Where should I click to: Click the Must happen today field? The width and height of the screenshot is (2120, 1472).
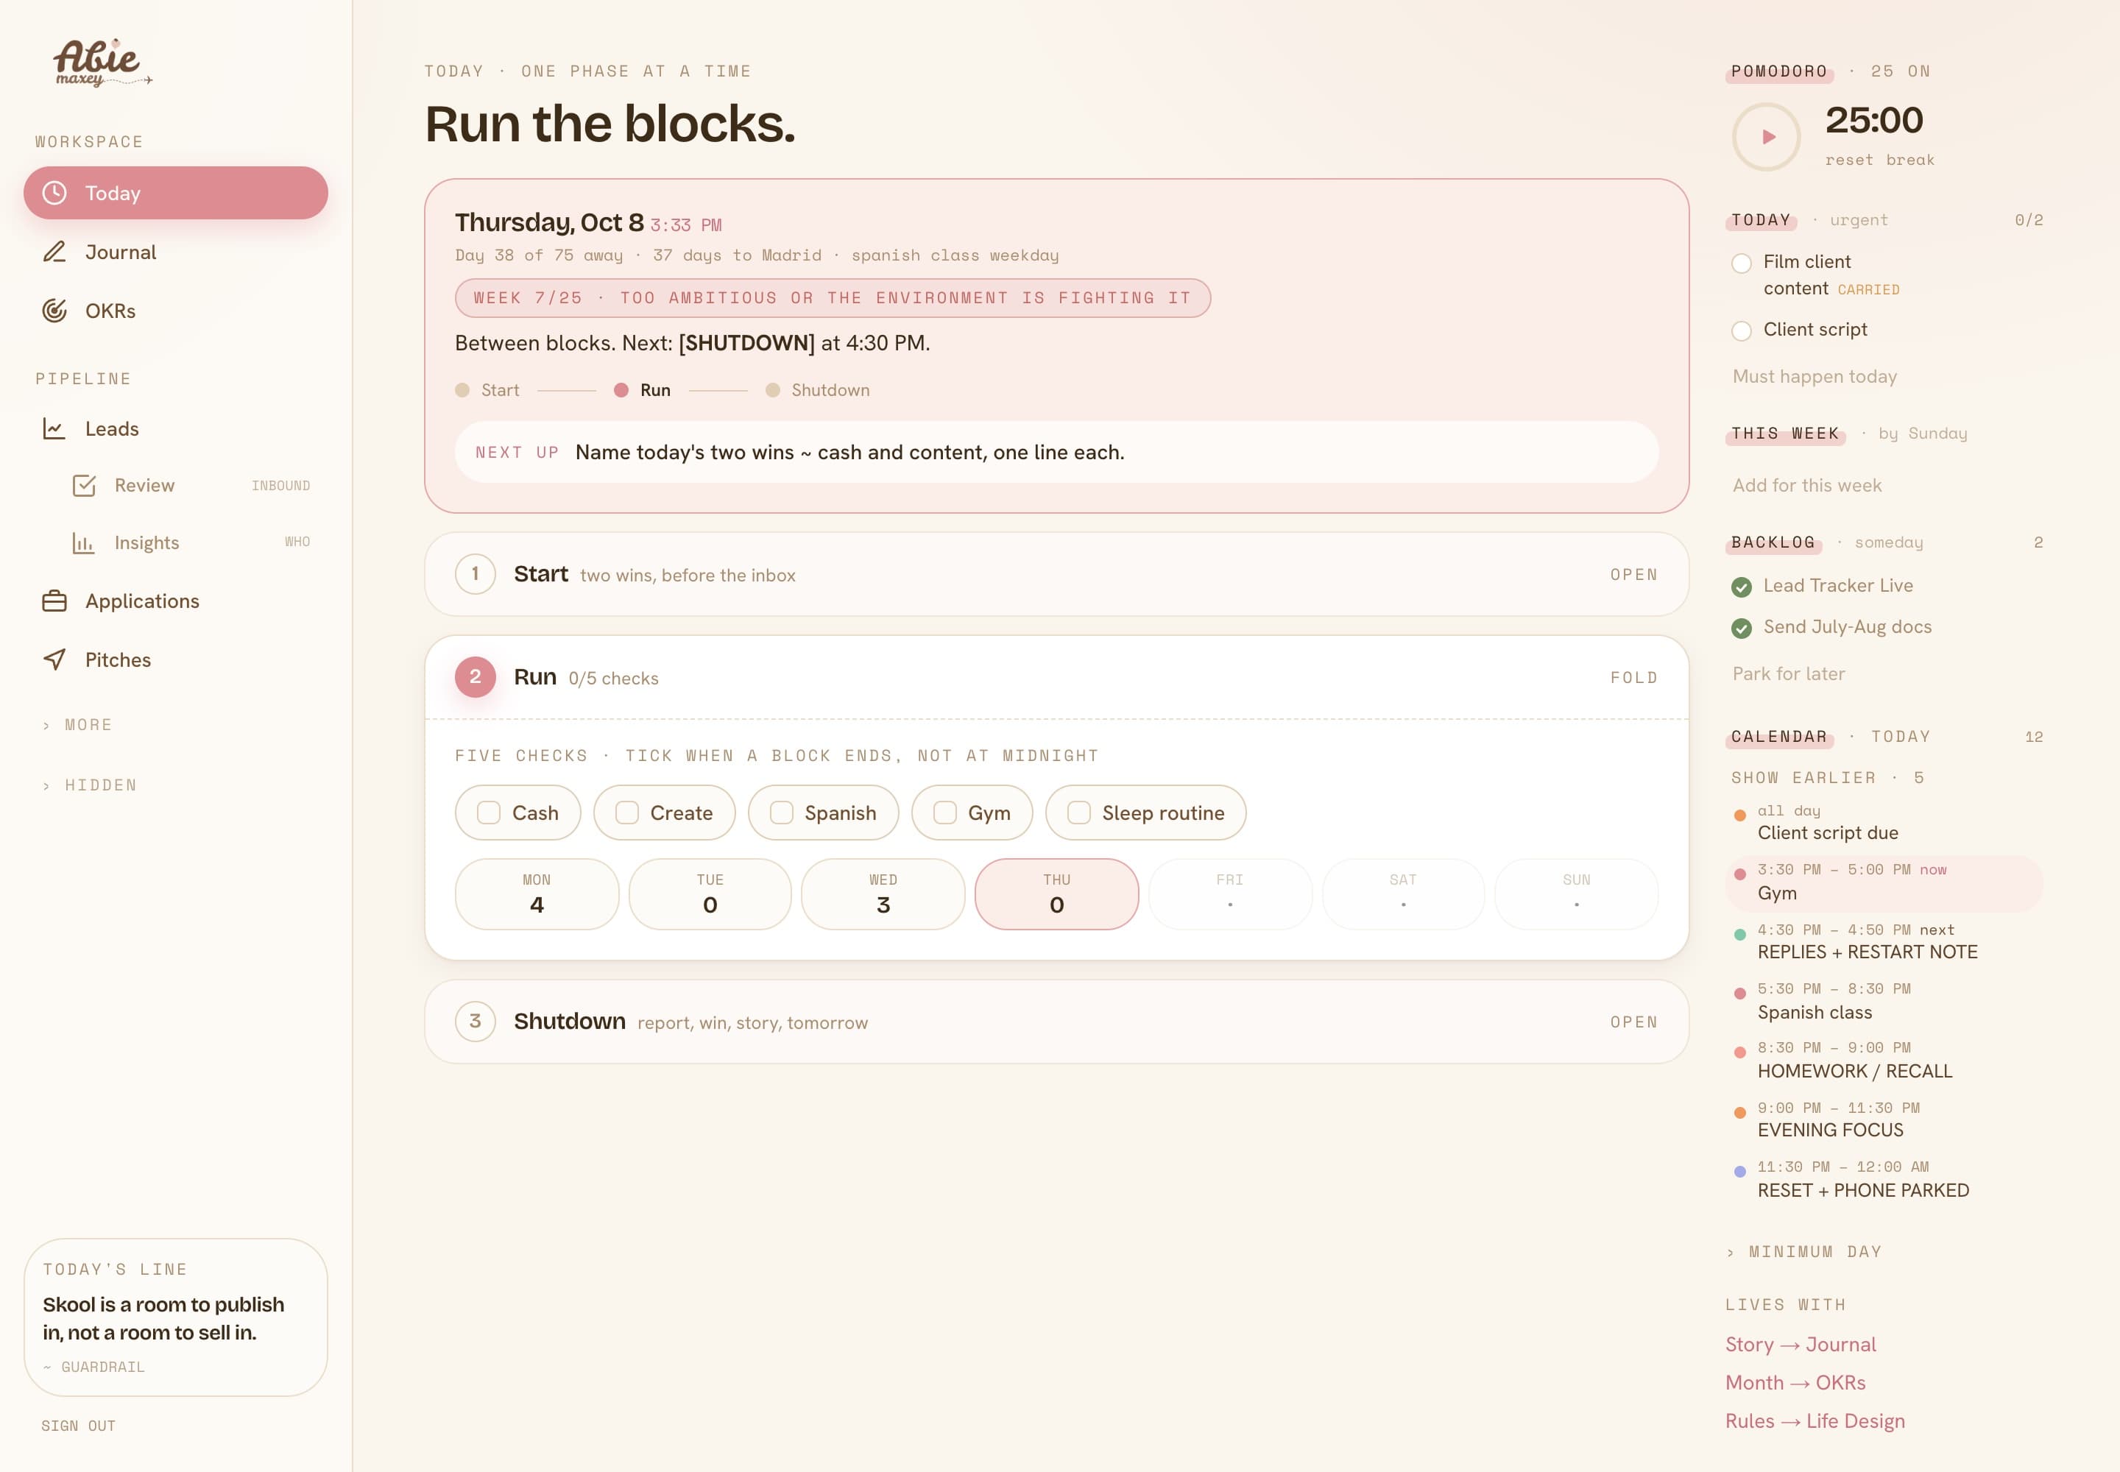[x=1887, y=376]
